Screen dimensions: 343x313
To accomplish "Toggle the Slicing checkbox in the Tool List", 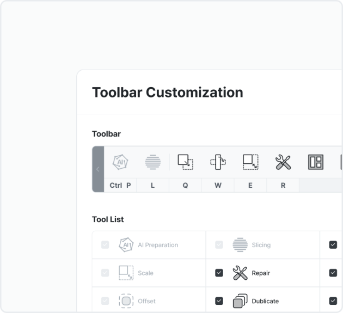I will tap(219, 245).
